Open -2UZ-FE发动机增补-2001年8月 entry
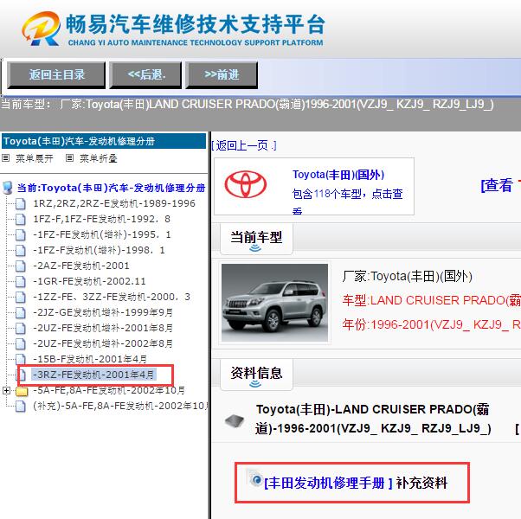 point(103,328)
